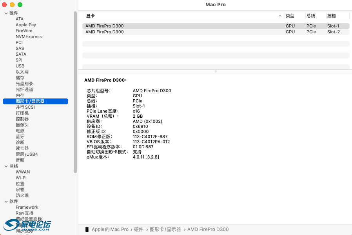Viewport: 352px width, 235px height.
Task: Go to 图形卡/显示器 in the path bar
Action: click(165, 230)
